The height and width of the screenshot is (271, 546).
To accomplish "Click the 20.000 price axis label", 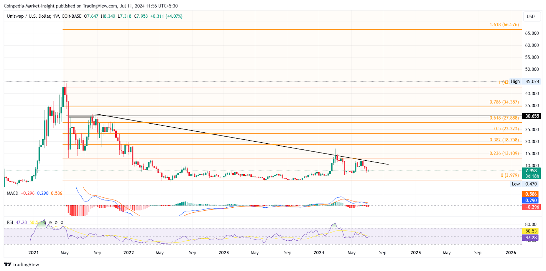I will click(532, 142).
